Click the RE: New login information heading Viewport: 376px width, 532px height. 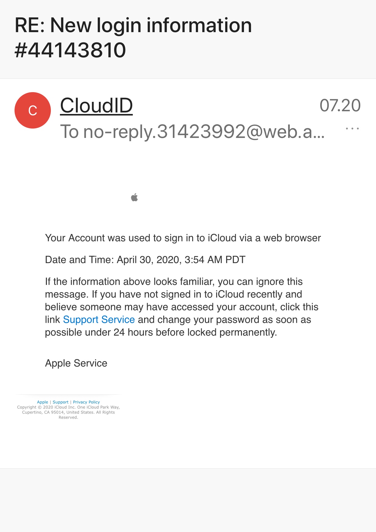(x=133, y=25)
